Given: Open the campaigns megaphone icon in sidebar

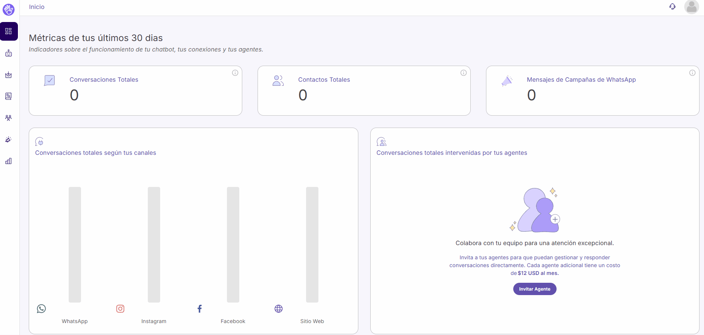Looking at the screenshot, I should pos(9,140).
